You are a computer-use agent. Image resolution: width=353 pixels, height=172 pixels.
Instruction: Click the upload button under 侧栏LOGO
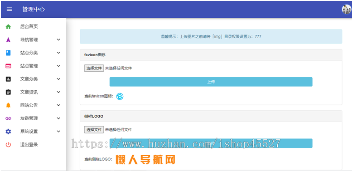[x=211, y=143]
